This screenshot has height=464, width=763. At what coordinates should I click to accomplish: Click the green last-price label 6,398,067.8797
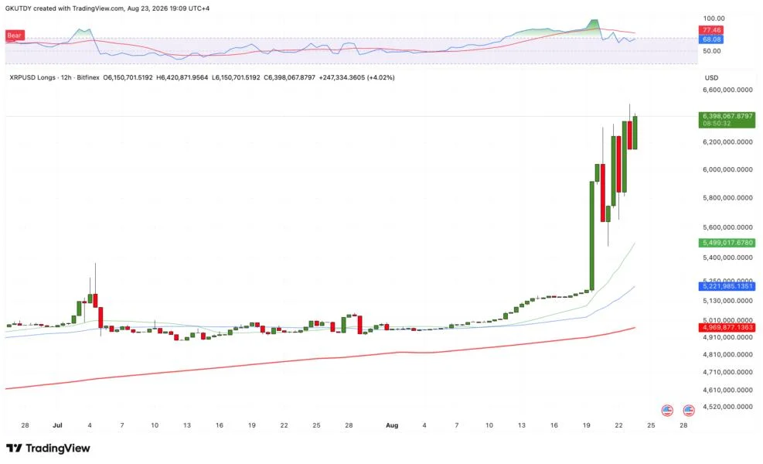pyautogui.click(x=727, y=116)
